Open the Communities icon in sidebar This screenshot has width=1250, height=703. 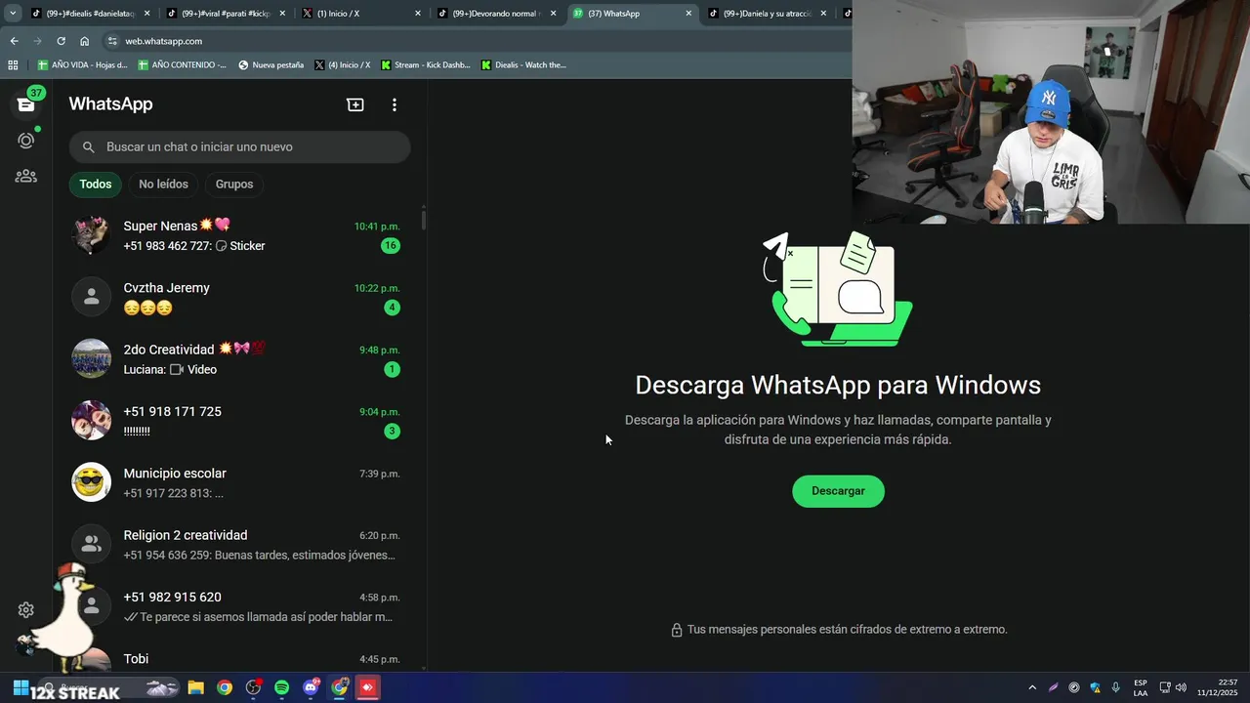(x=26, y=176)
